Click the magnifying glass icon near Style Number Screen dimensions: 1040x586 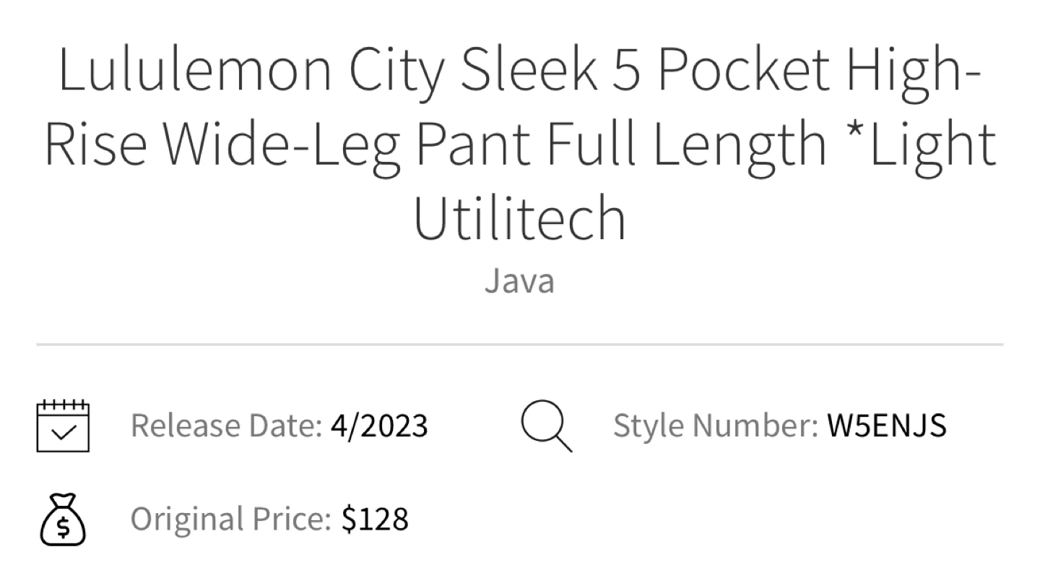click(547, 426)
